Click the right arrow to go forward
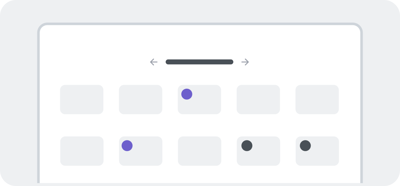Viewport: 400px width, 186px height. (245, 62)
